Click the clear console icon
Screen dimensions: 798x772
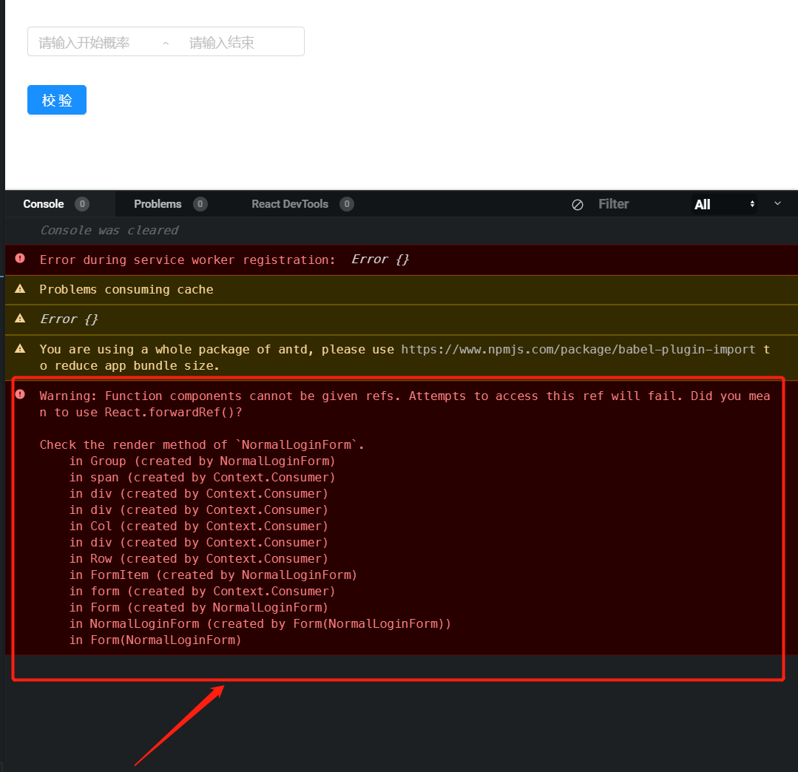pos(578,204)
